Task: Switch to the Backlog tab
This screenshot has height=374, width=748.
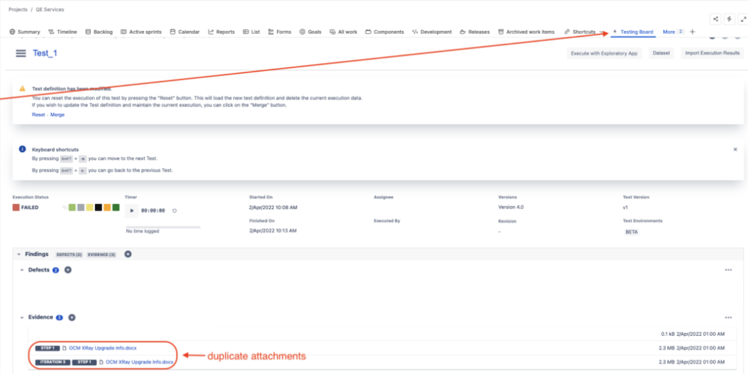Action: pos(99,32)
